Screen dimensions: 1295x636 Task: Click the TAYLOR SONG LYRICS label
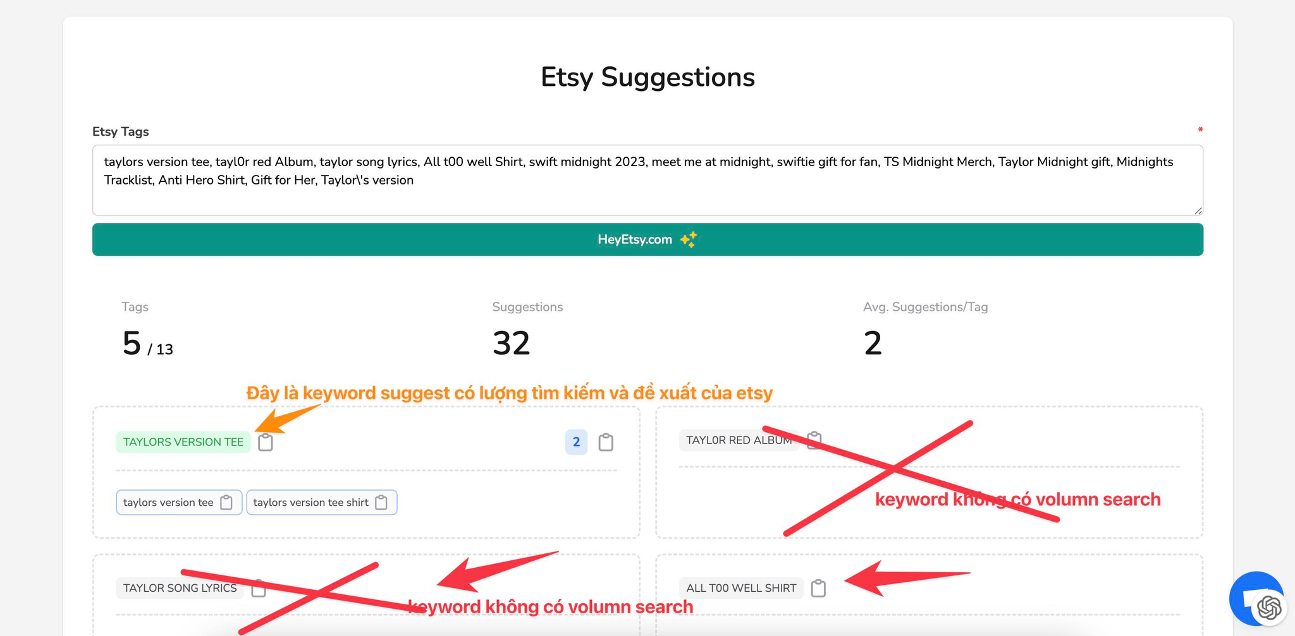pyautogui.click(x=180, y=588)
